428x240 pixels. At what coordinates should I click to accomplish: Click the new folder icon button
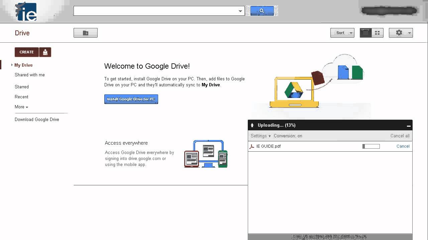[86, 33]
